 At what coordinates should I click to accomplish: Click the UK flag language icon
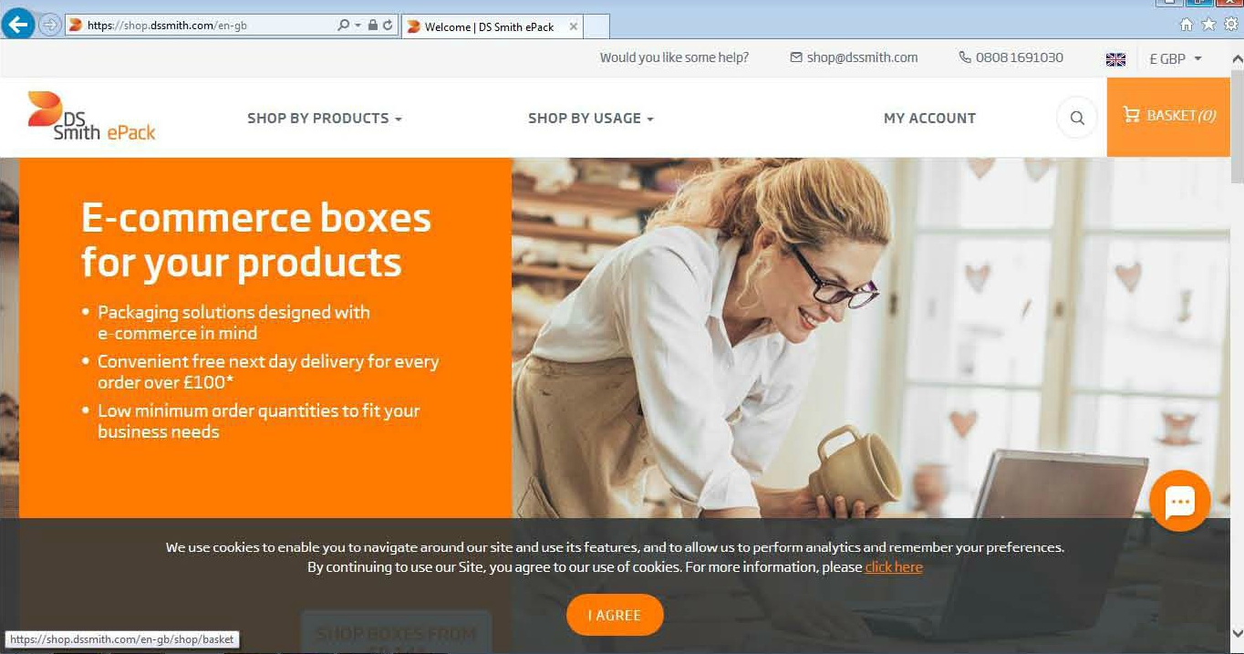point(1115,59)
